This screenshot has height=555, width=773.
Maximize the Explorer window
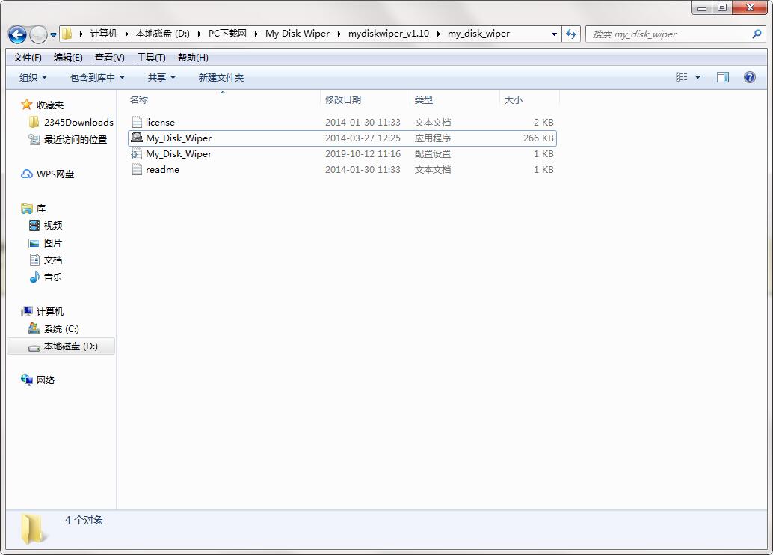click(x=721, y=7)
